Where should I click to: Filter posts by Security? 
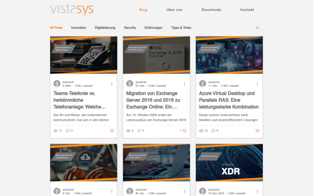click(x=130, y=28)
